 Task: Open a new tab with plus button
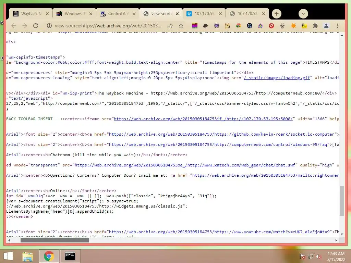pyautogui.click(x=277, y=14)
